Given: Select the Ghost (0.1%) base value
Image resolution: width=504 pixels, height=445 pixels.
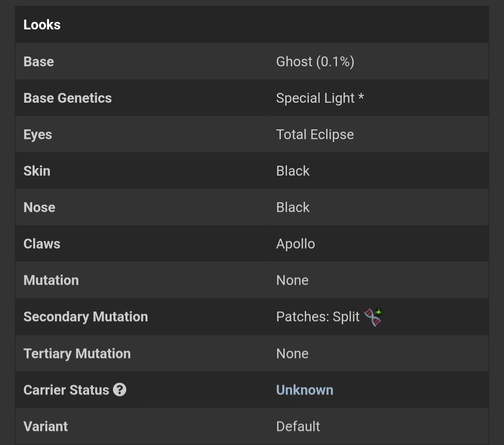Looking at the screenshot, I should (315, 62).
